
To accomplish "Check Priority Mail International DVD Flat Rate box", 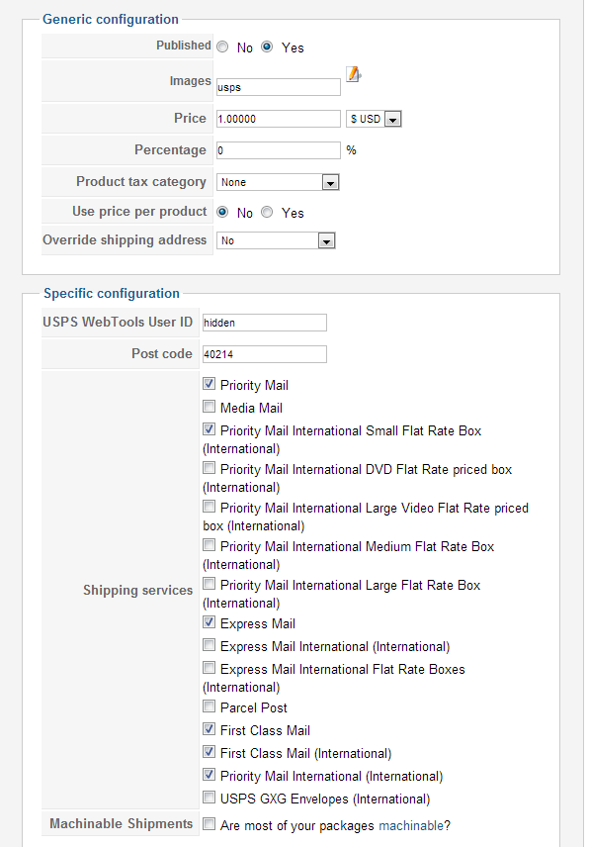I will pos(209,468).
